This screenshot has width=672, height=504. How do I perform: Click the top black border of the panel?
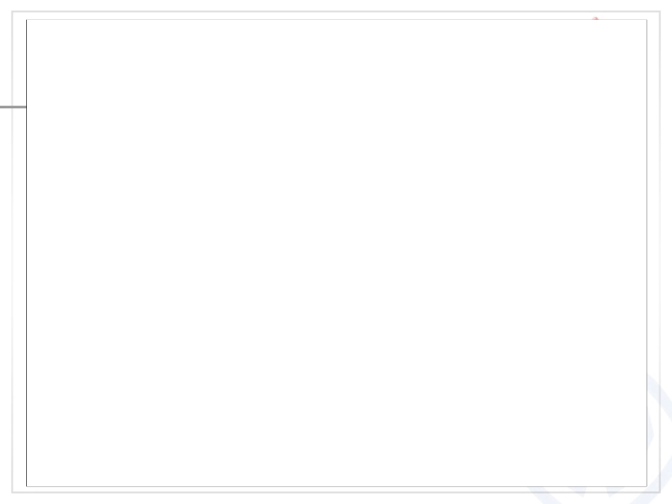tap(337, 20)
